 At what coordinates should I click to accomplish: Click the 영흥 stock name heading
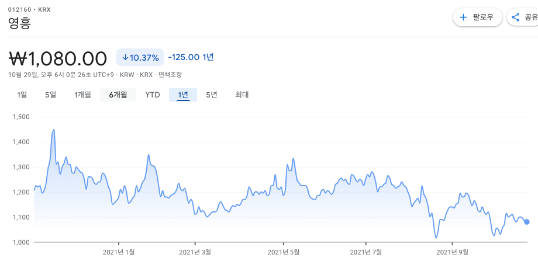click(19, 23)
